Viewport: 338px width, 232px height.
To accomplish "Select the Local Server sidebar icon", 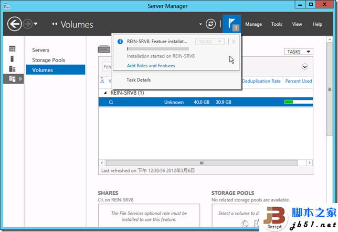I will point(12,59).
